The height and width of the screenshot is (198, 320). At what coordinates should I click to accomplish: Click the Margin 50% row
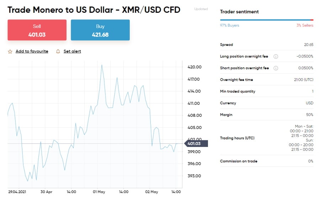(x=267, y=115)
